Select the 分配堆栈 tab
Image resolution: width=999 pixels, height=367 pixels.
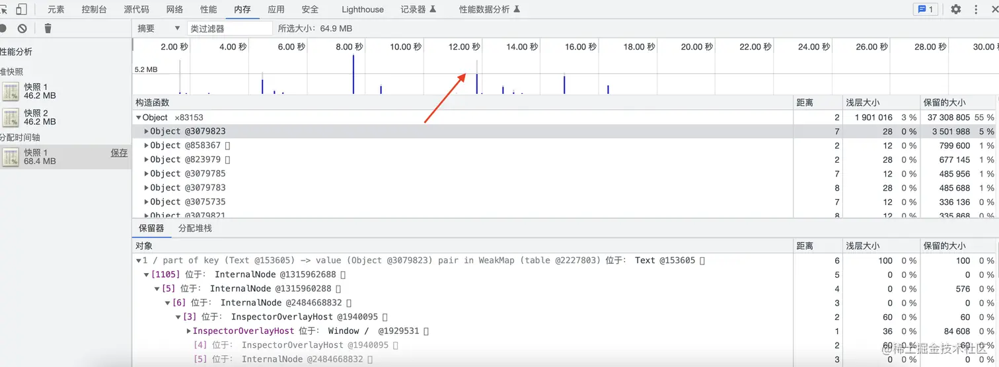(x=195, y=228)
